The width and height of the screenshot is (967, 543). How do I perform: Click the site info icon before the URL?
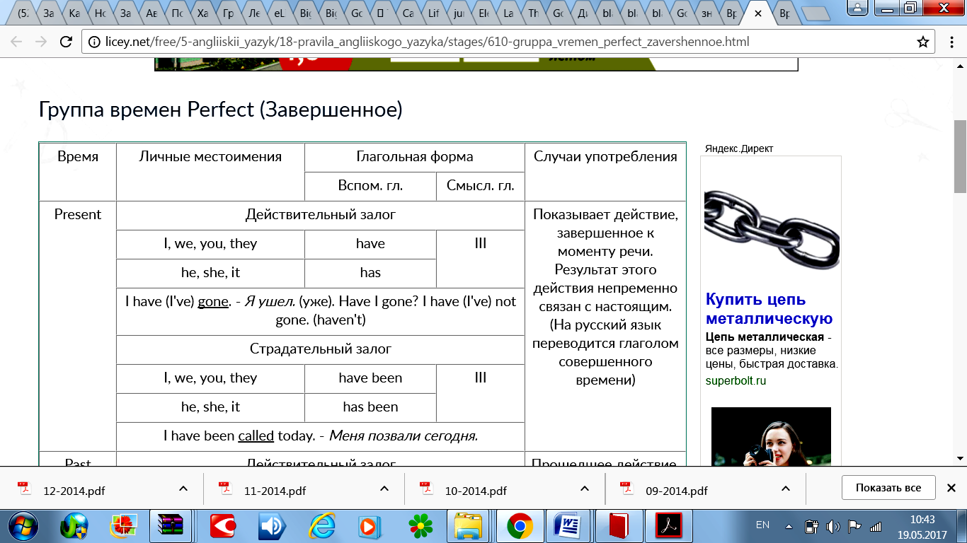(94, 42)
